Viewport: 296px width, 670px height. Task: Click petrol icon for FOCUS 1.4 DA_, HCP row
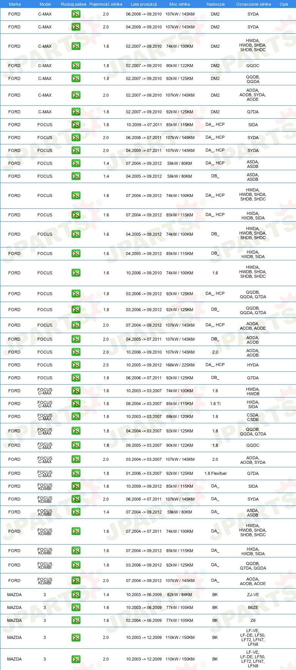point(76,163)
